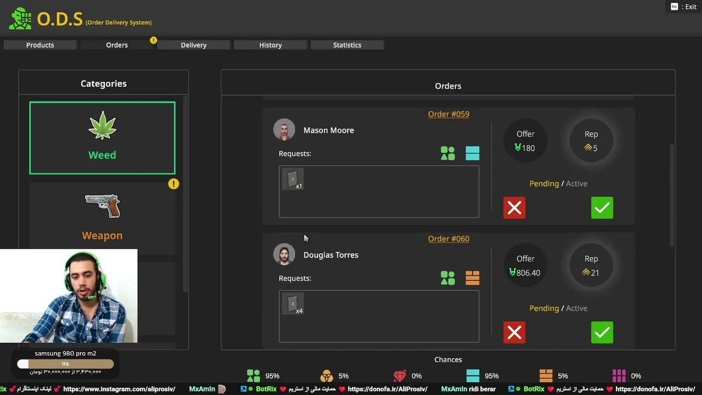Click the Orders tab notification badge
Viewport: 702px width, 395px height.
[x=154, y=40]
